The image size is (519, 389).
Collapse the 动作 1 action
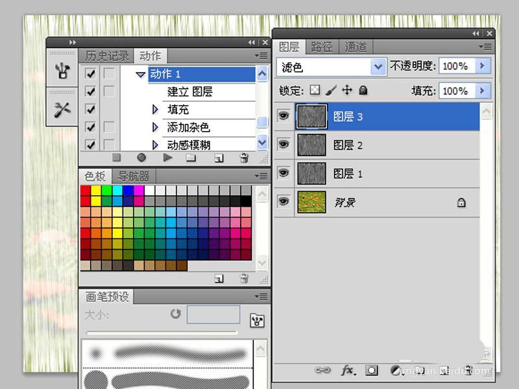(x=141, y=75)
